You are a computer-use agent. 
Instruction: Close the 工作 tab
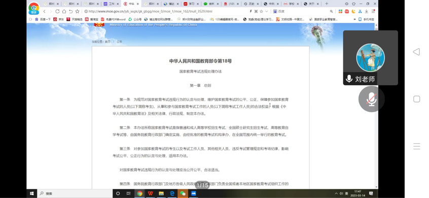point(118,4)
